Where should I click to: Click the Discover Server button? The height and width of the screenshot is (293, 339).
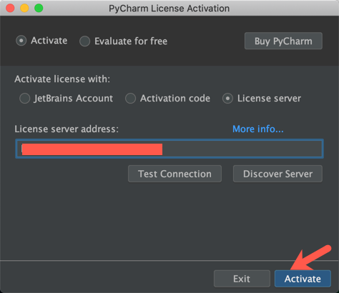tap(277, 174)
